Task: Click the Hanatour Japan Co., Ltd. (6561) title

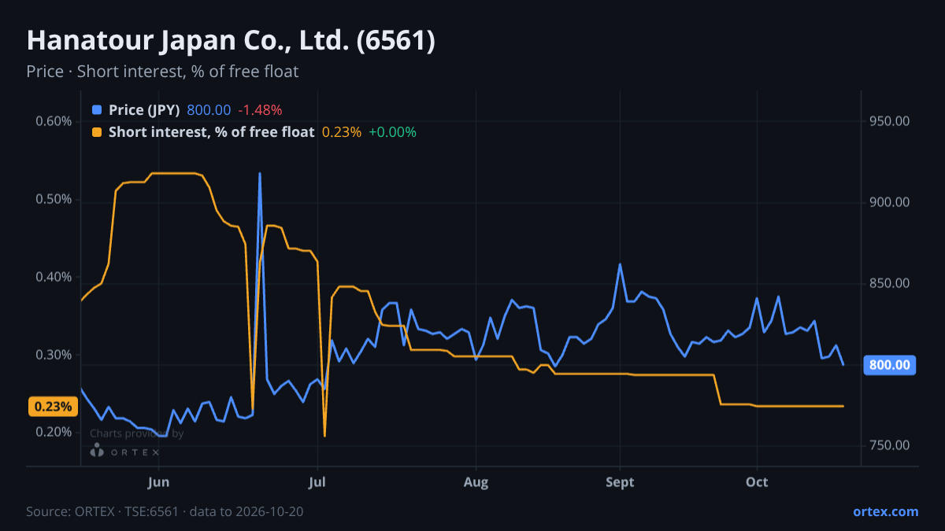Action: [x=231, y=41]
